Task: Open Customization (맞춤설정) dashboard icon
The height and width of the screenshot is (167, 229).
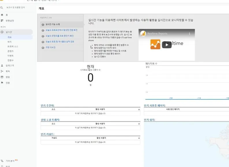Action: point(2,21)
